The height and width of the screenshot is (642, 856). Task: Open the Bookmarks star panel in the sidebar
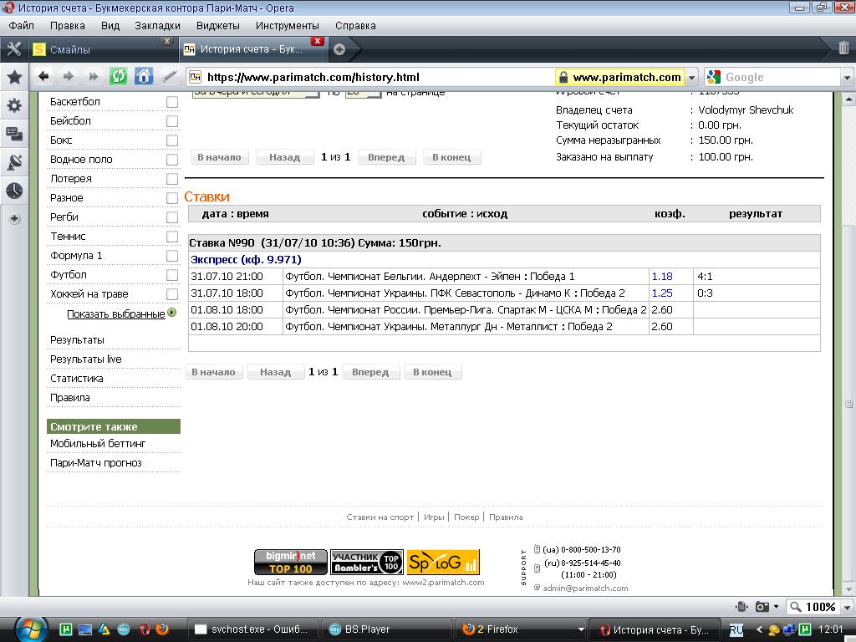(x=14, y=78)
